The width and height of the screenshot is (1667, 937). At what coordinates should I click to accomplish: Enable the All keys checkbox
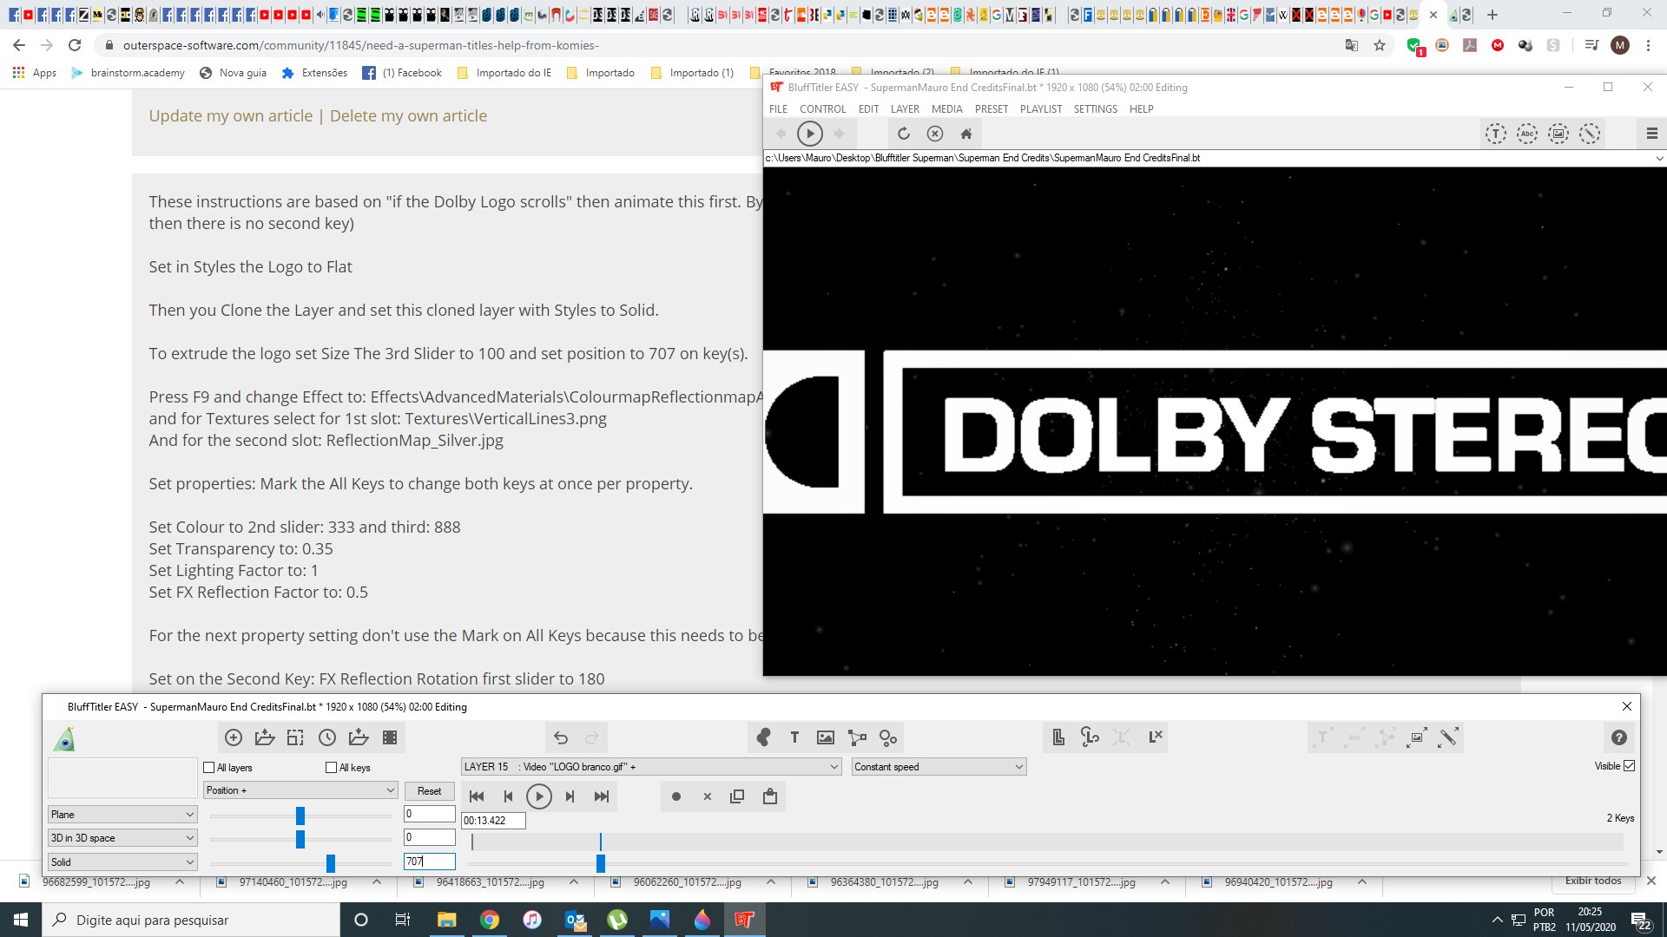tap(331, 767)
